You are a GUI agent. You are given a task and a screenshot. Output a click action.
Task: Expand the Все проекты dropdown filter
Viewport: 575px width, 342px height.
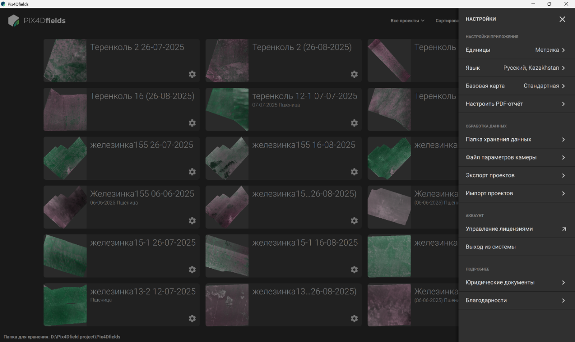point(407,21)
